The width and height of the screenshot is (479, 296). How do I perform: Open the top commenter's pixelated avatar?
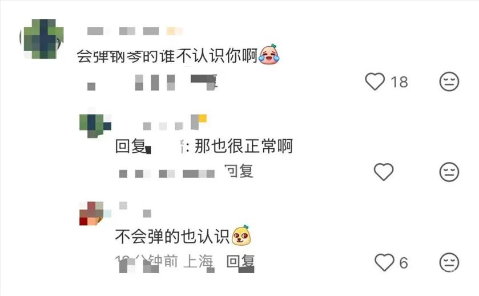tap(42, 39)
